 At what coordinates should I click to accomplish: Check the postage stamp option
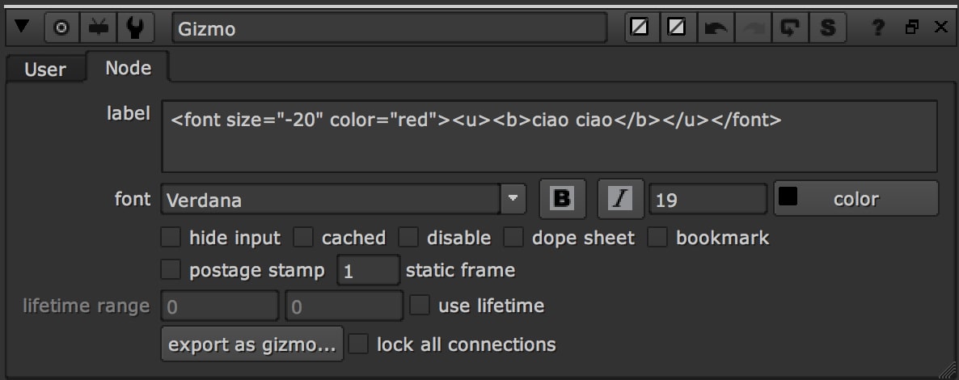(x=171, y=269)
